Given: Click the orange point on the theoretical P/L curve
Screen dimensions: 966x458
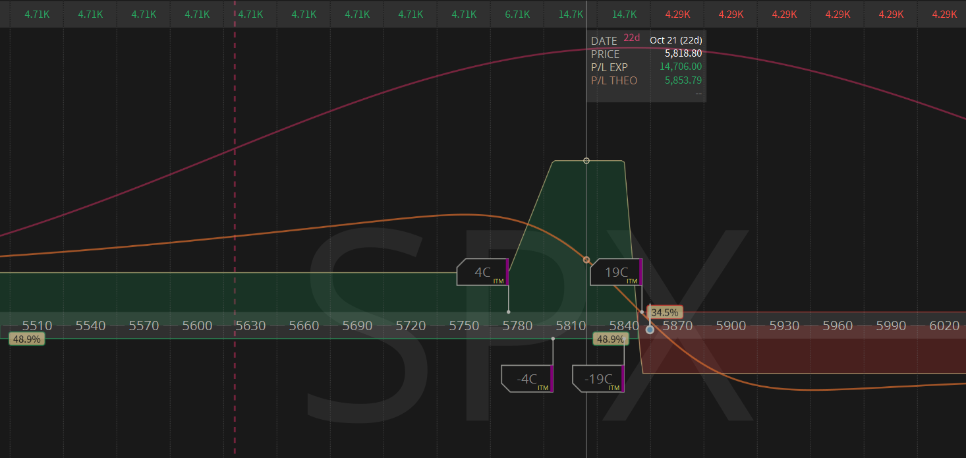Looking at the screenshot, I should (x=586, y=260).
